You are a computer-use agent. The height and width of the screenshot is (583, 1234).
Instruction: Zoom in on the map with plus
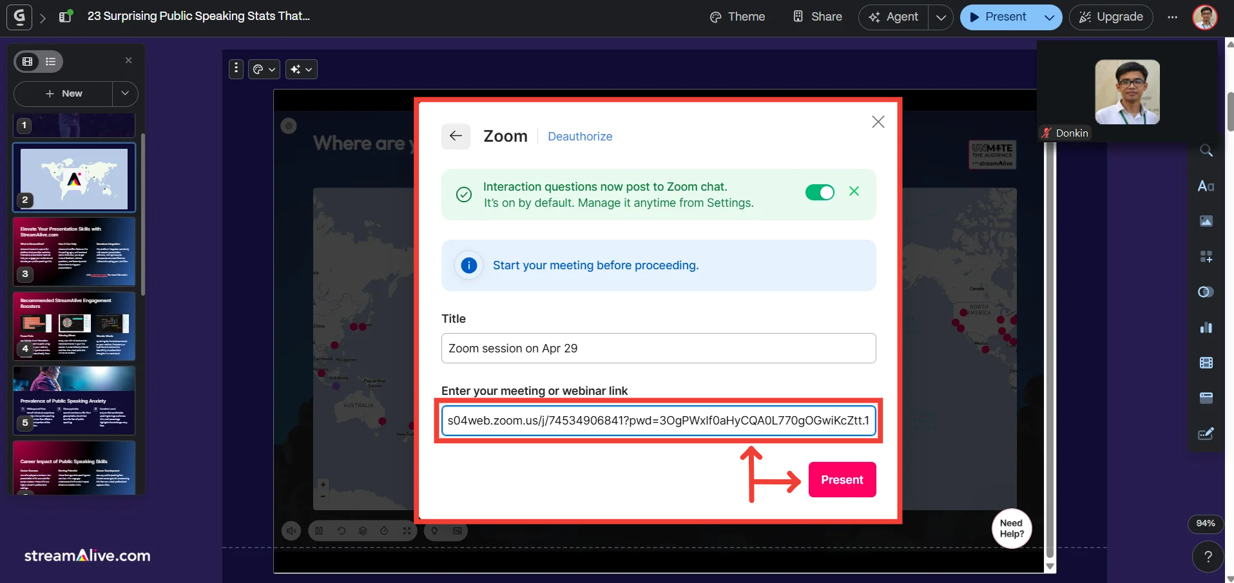coord(323,484)
